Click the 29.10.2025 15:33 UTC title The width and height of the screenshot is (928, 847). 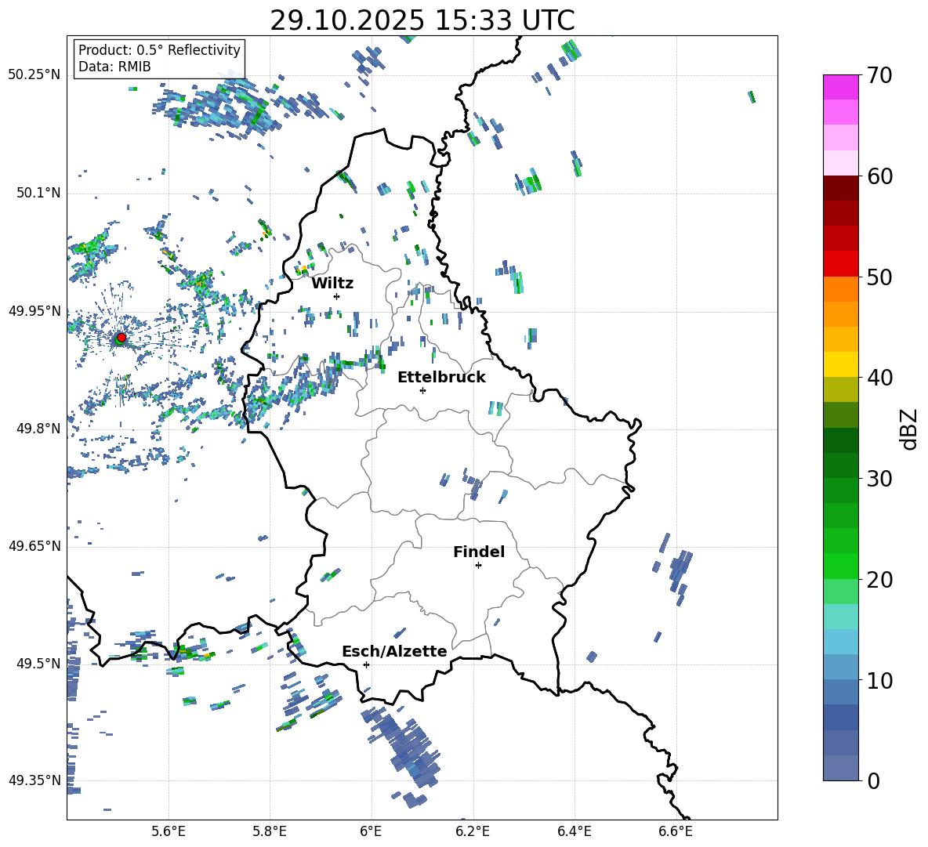[x=422, y=20]
